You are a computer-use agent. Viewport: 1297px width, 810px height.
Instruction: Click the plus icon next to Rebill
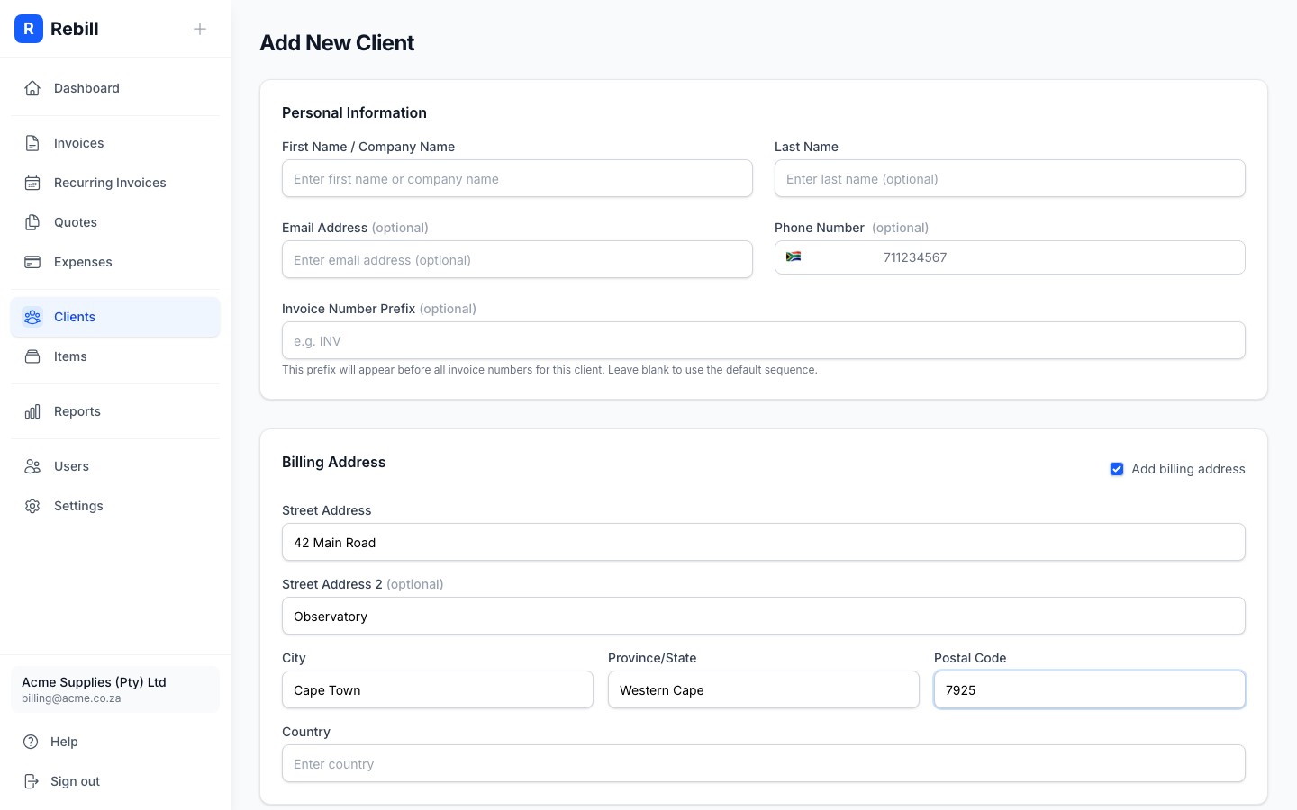coord(199,29)
